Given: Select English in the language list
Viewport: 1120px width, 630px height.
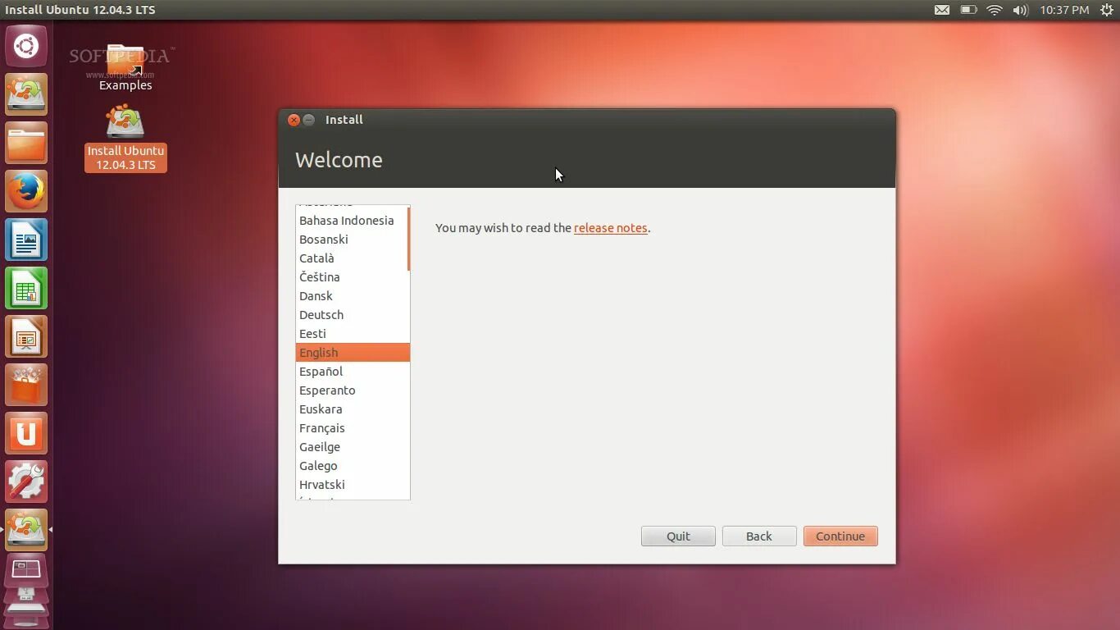Looking at the screenshot, I should 353,353.
